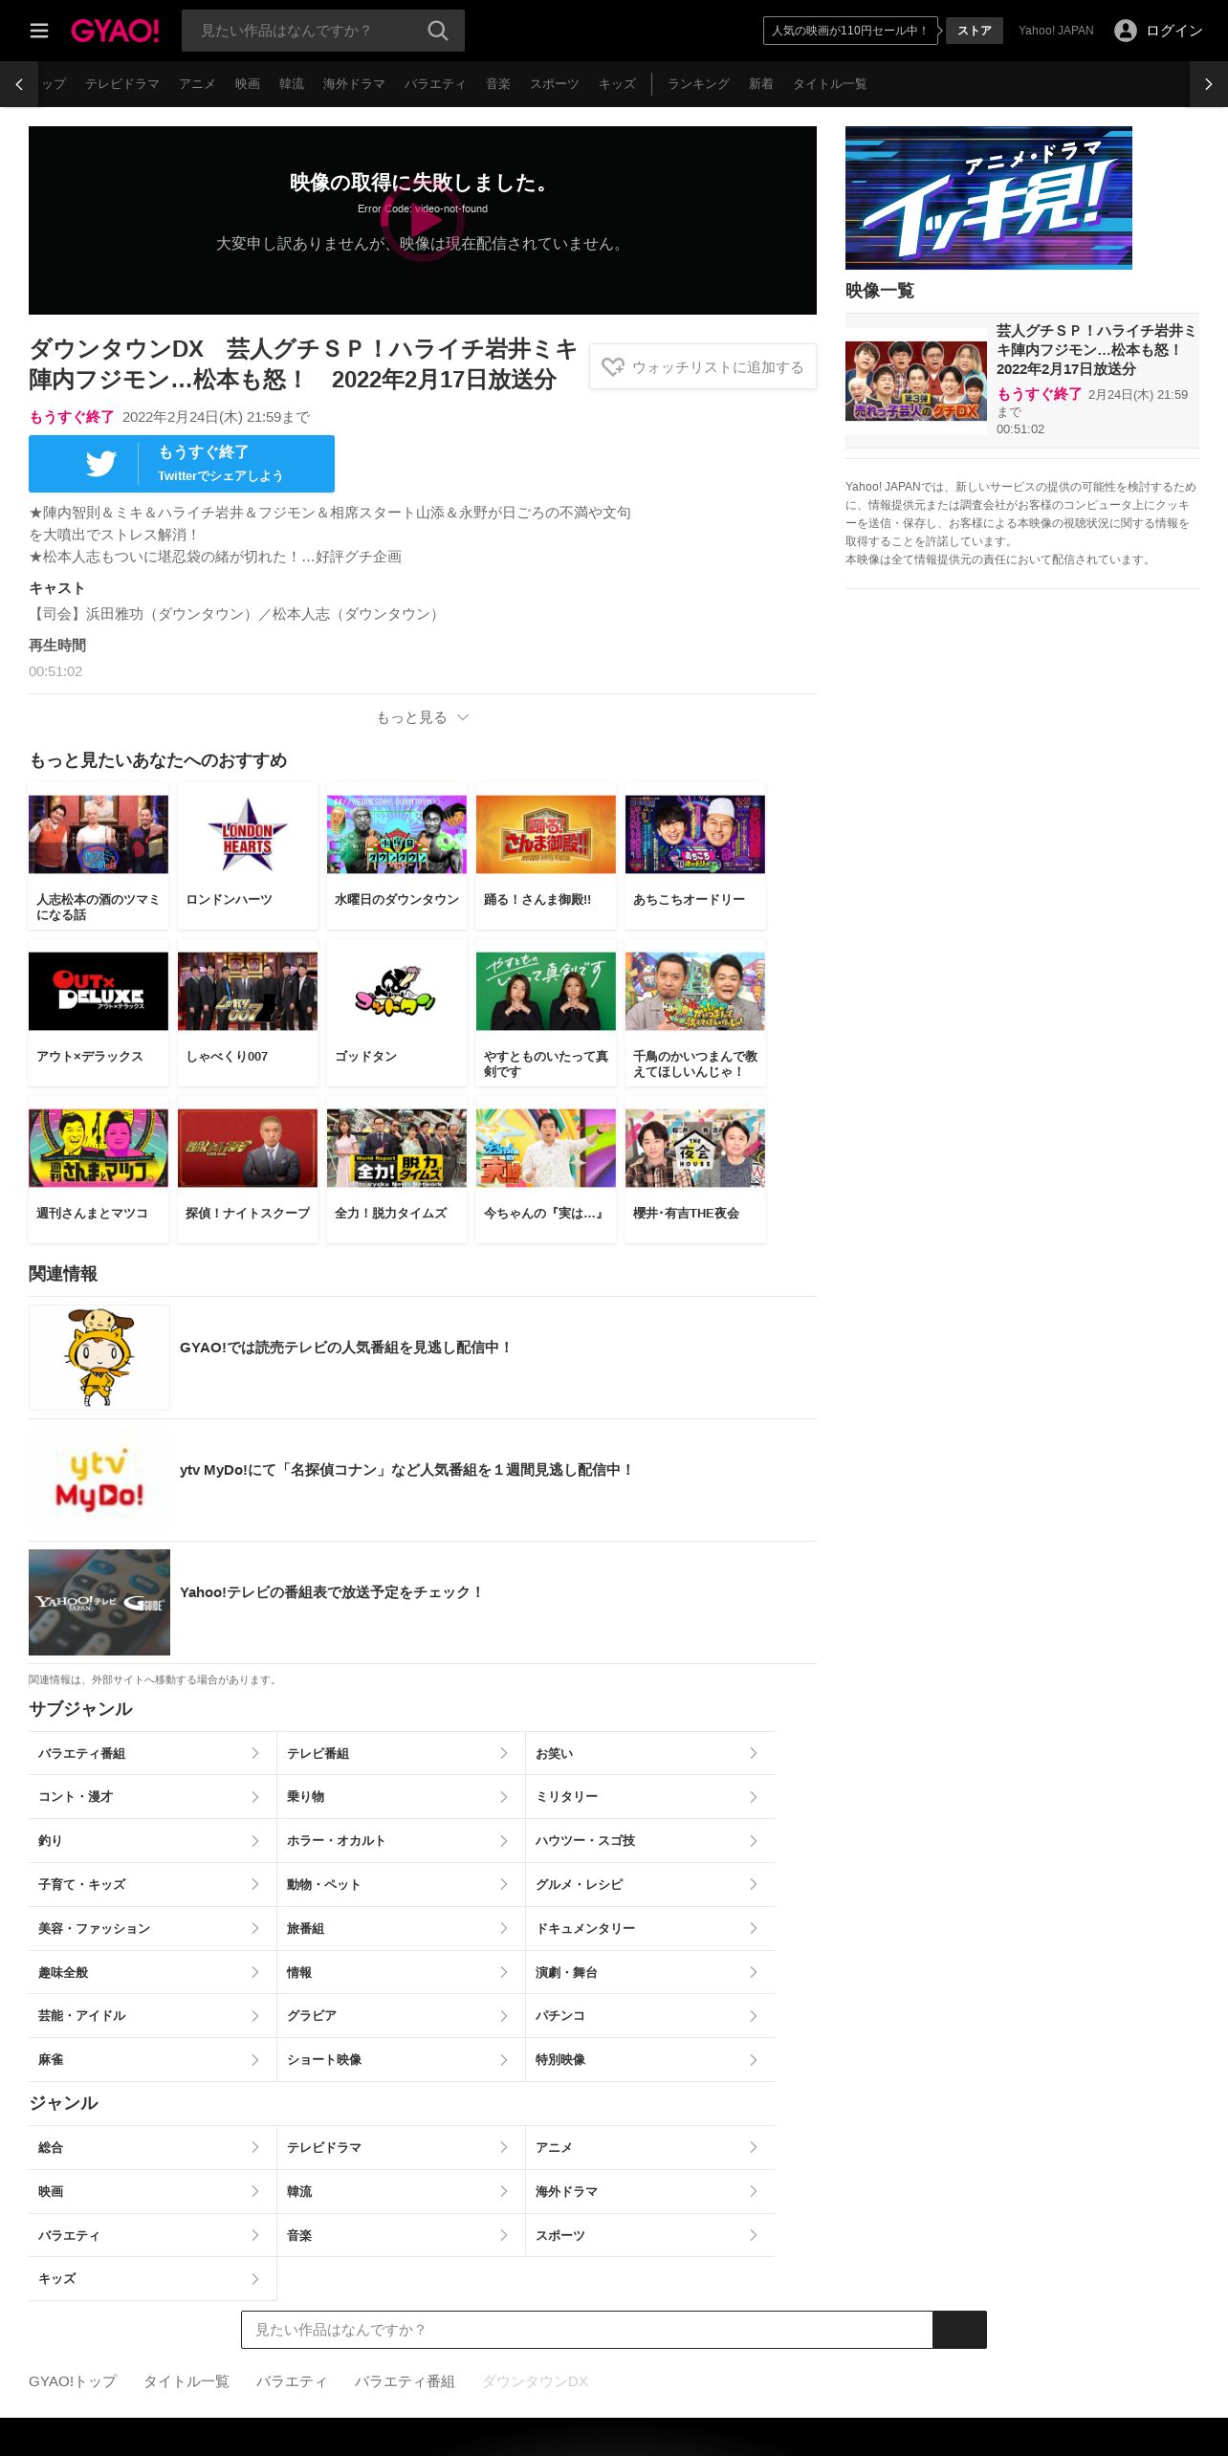Screen dimensions: 1228x2456
Task: Open the 探偵!ナイトスクープ thumbnail
Action: (x=248, y=1148)
